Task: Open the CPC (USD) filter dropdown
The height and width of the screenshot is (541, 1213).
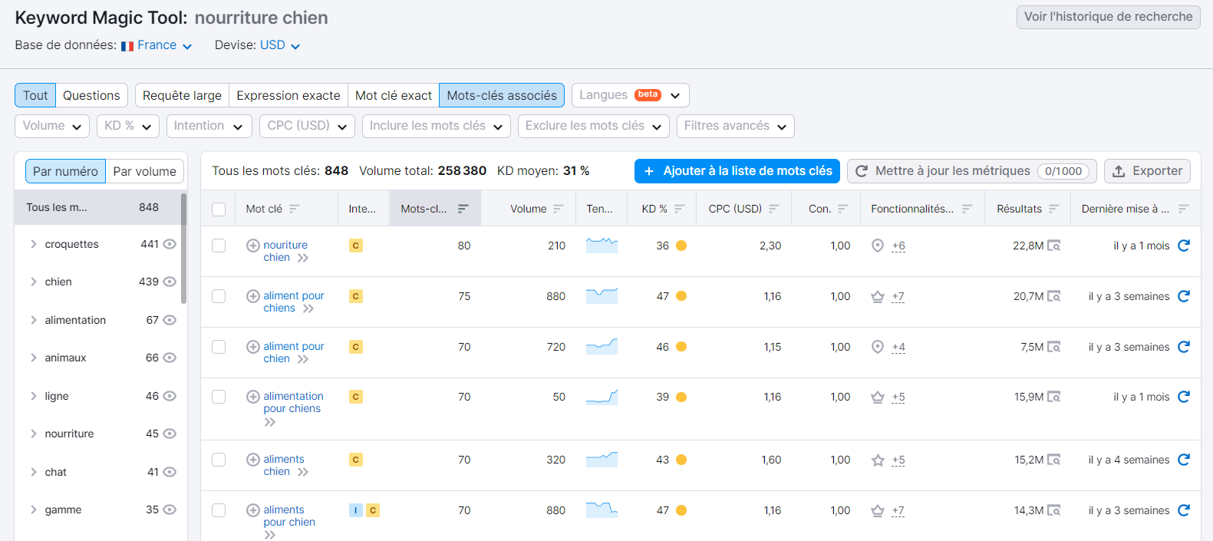Action: 307,126
